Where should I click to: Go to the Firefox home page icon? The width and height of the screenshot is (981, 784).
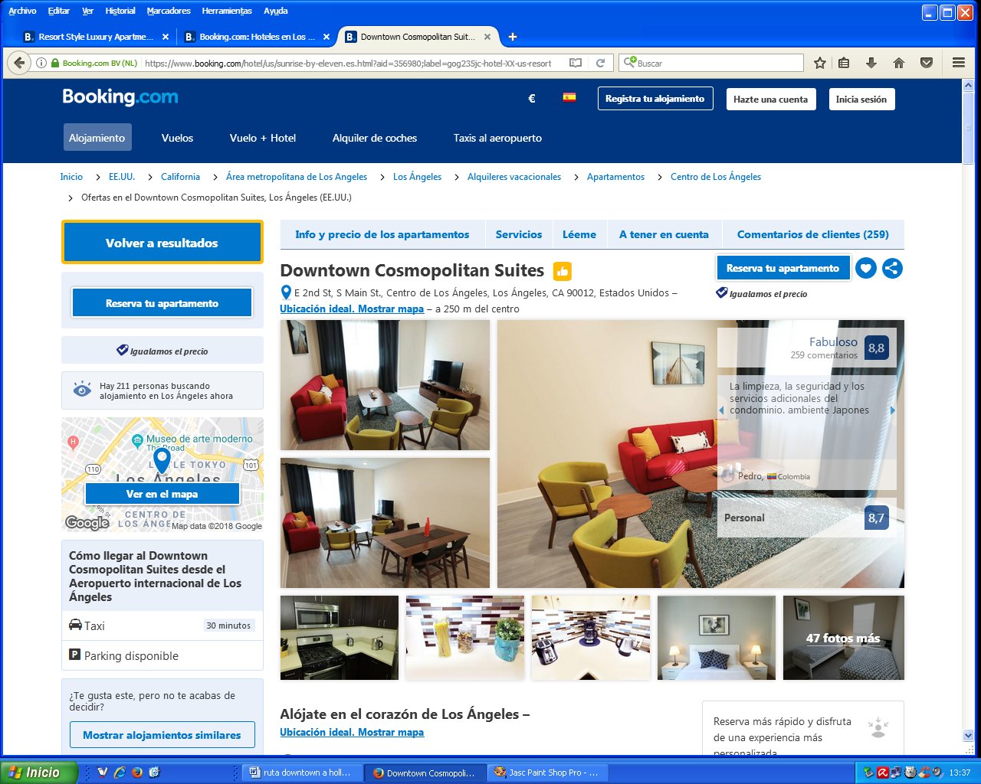tap(899, 63)
